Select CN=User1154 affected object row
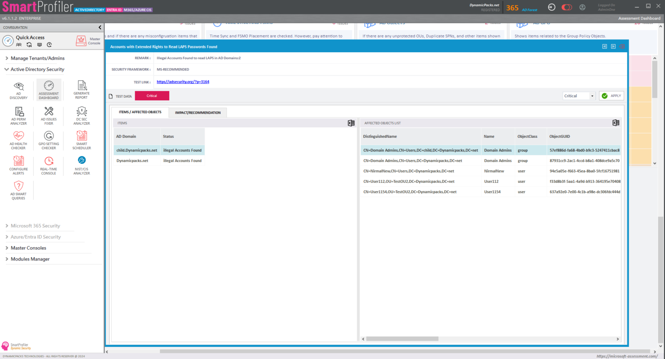This screenshot has height=359, width=665. click(491, 192)
